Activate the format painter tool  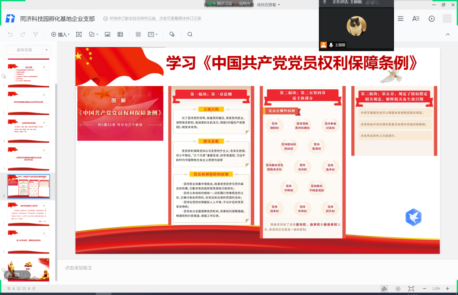[x=35, y=34]
